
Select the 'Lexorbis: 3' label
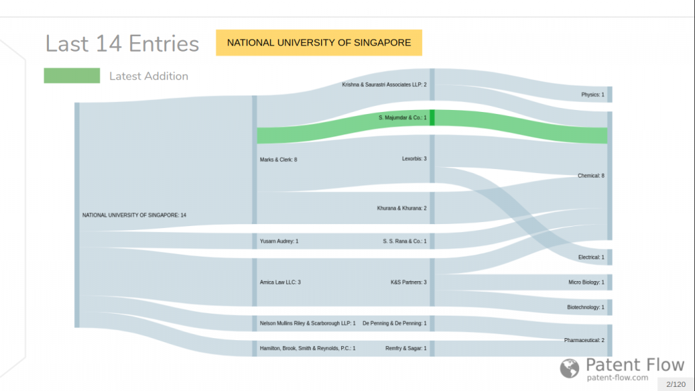click(415, 158)
